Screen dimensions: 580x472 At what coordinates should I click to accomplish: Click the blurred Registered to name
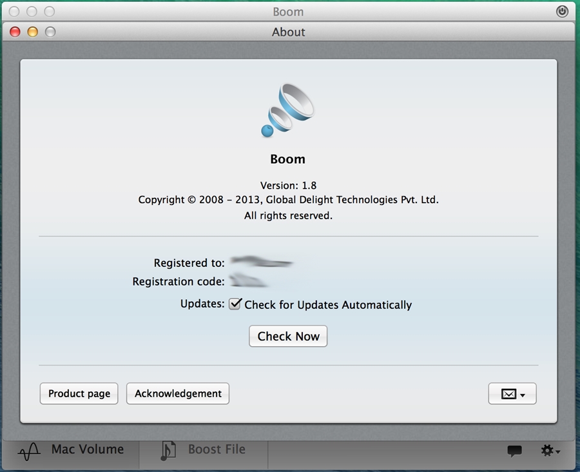(261, 262)
